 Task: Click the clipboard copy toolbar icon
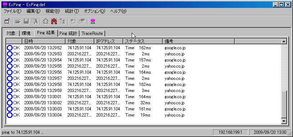[73, 21]
